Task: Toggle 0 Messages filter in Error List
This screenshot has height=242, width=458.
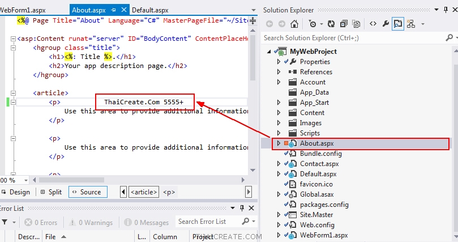Action: (x=146, y=222)
